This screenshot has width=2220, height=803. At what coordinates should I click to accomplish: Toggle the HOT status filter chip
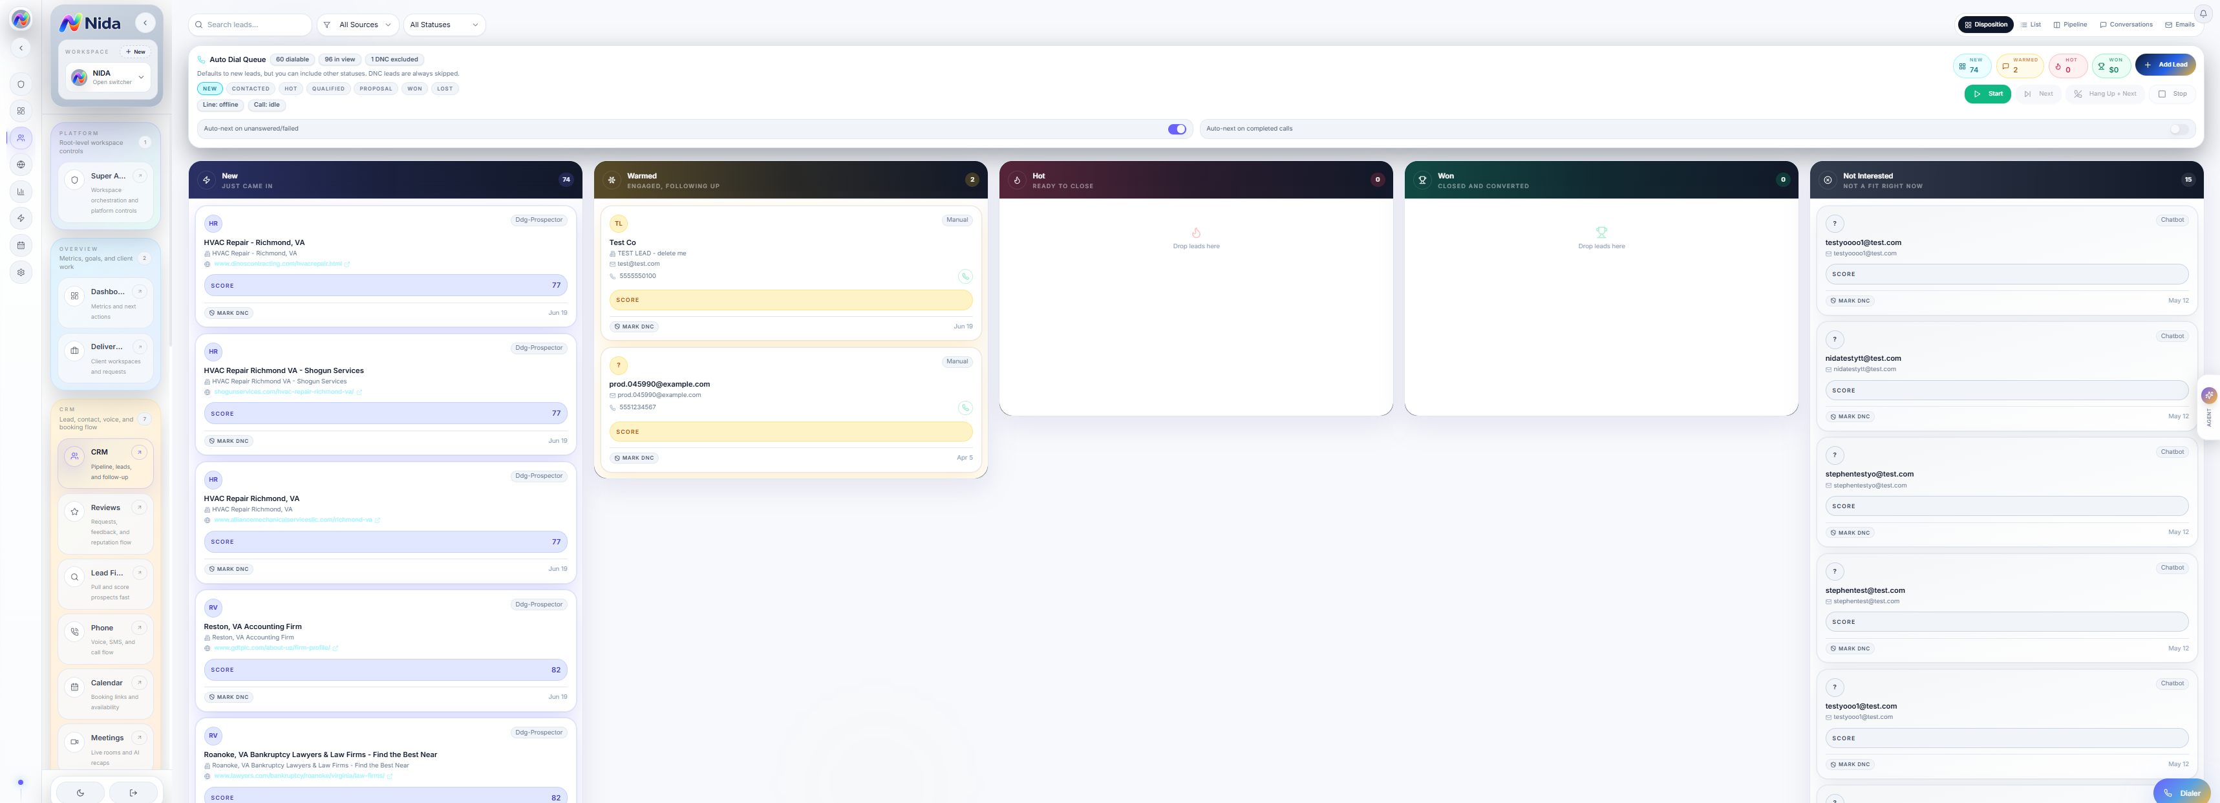[290, 89]
